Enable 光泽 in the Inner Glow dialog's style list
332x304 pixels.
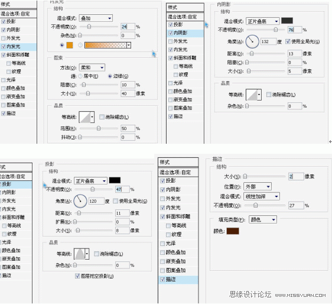coord(3,80)
